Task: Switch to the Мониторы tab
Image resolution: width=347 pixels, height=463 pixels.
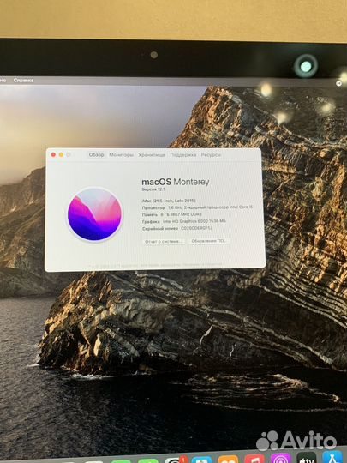Action: (x=122, y=154)
